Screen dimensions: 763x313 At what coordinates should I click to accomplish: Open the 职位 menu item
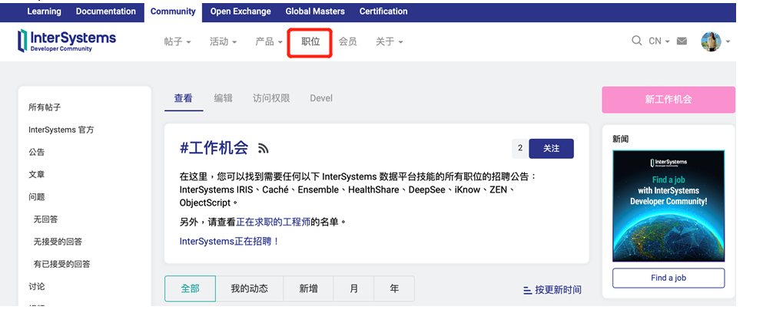(310, 41)
